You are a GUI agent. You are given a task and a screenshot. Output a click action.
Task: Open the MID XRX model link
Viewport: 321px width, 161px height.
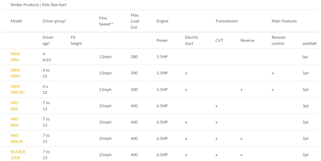(15, 122)
